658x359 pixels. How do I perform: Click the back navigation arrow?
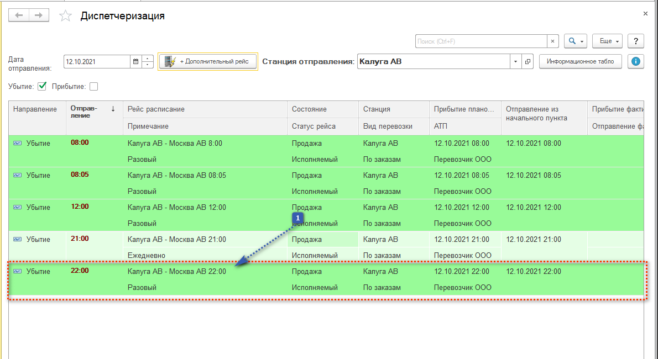point(19,15)
